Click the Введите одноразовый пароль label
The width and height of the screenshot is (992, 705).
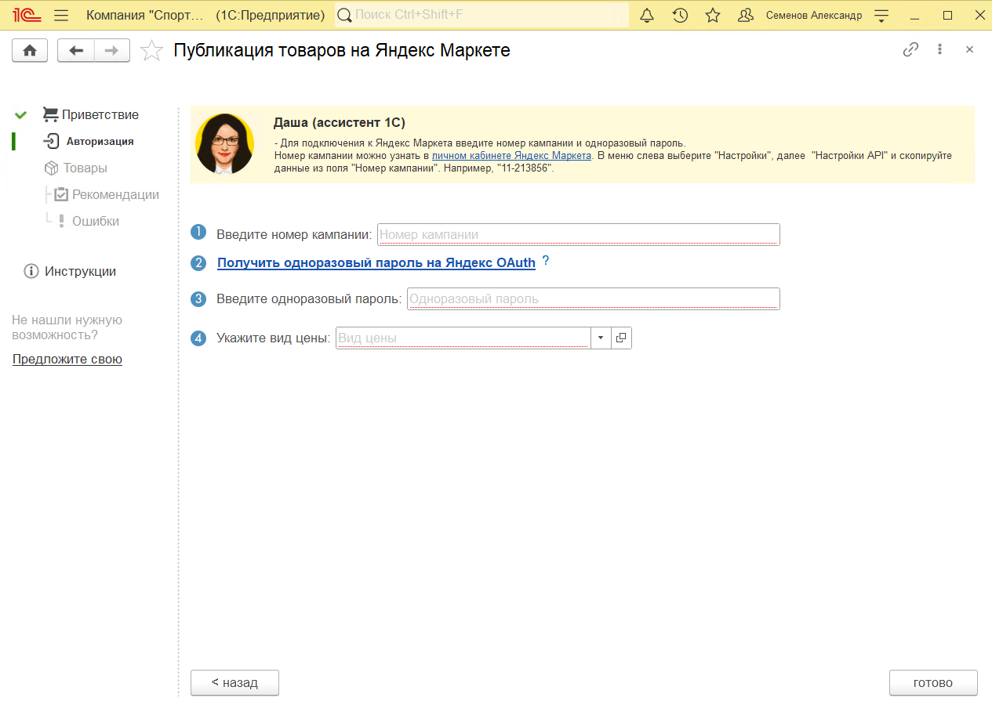pyautogui.click(x=309, y=298)
